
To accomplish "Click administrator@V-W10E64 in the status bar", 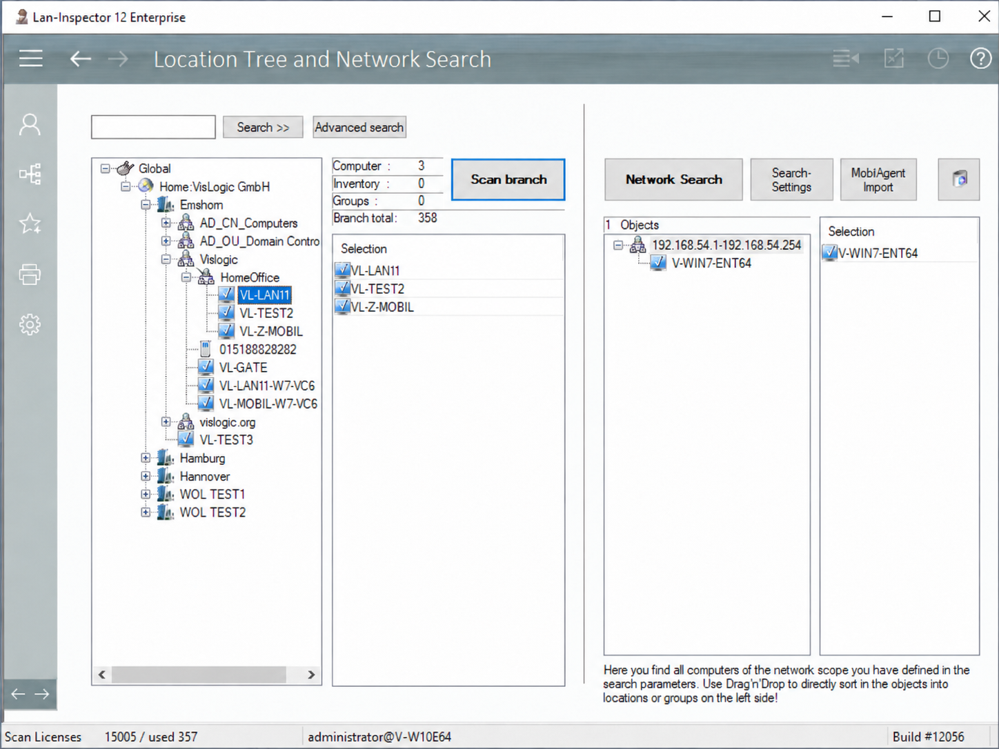I will pos(379,737).
